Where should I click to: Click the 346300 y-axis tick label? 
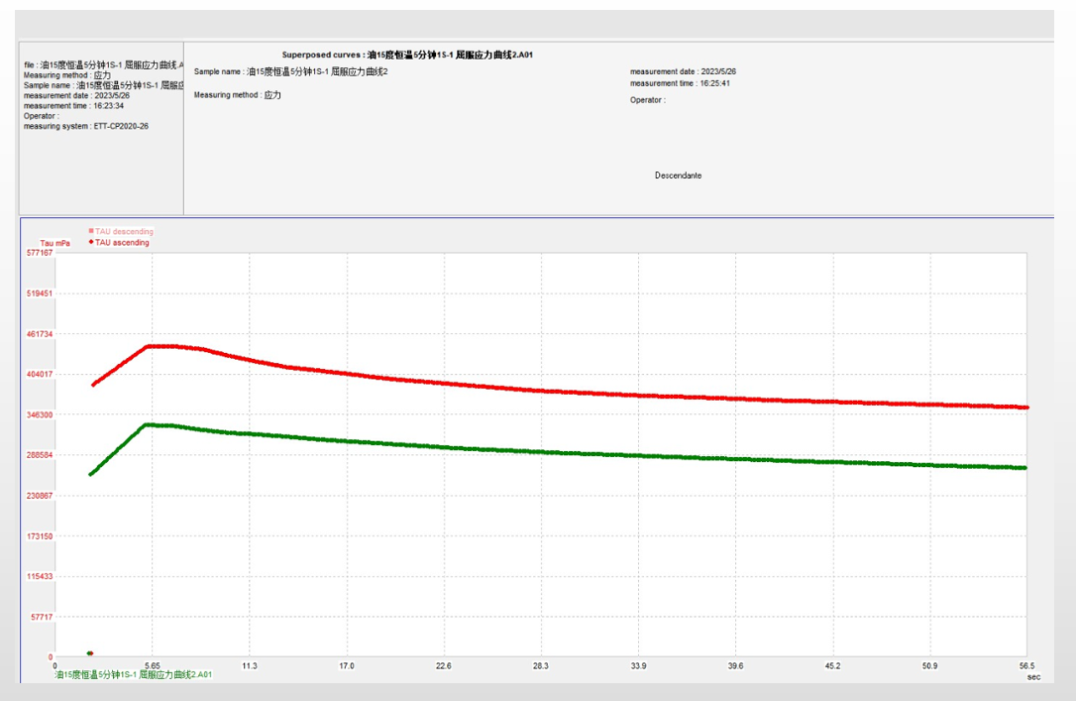tap(40, 414)
